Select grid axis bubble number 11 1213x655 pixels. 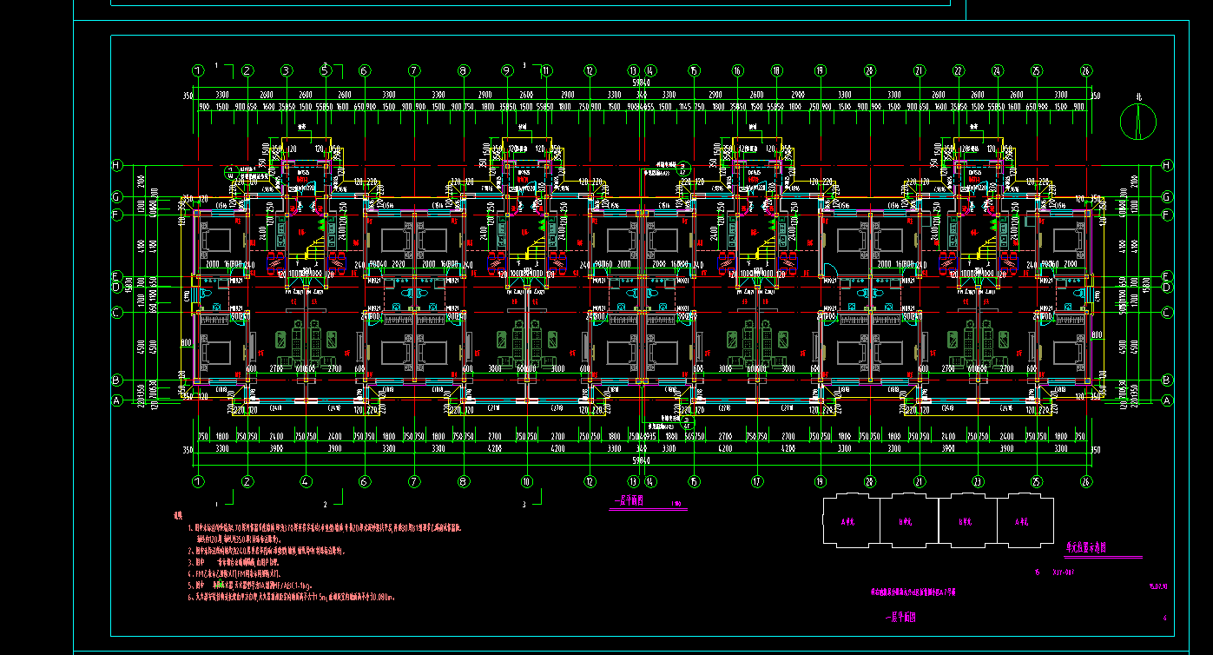(546, 70)
